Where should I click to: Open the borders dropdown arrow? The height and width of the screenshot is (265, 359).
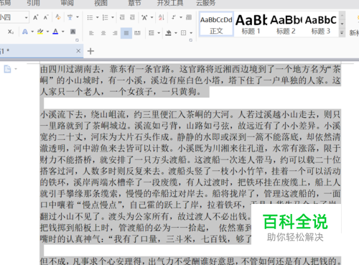[191, 33]
